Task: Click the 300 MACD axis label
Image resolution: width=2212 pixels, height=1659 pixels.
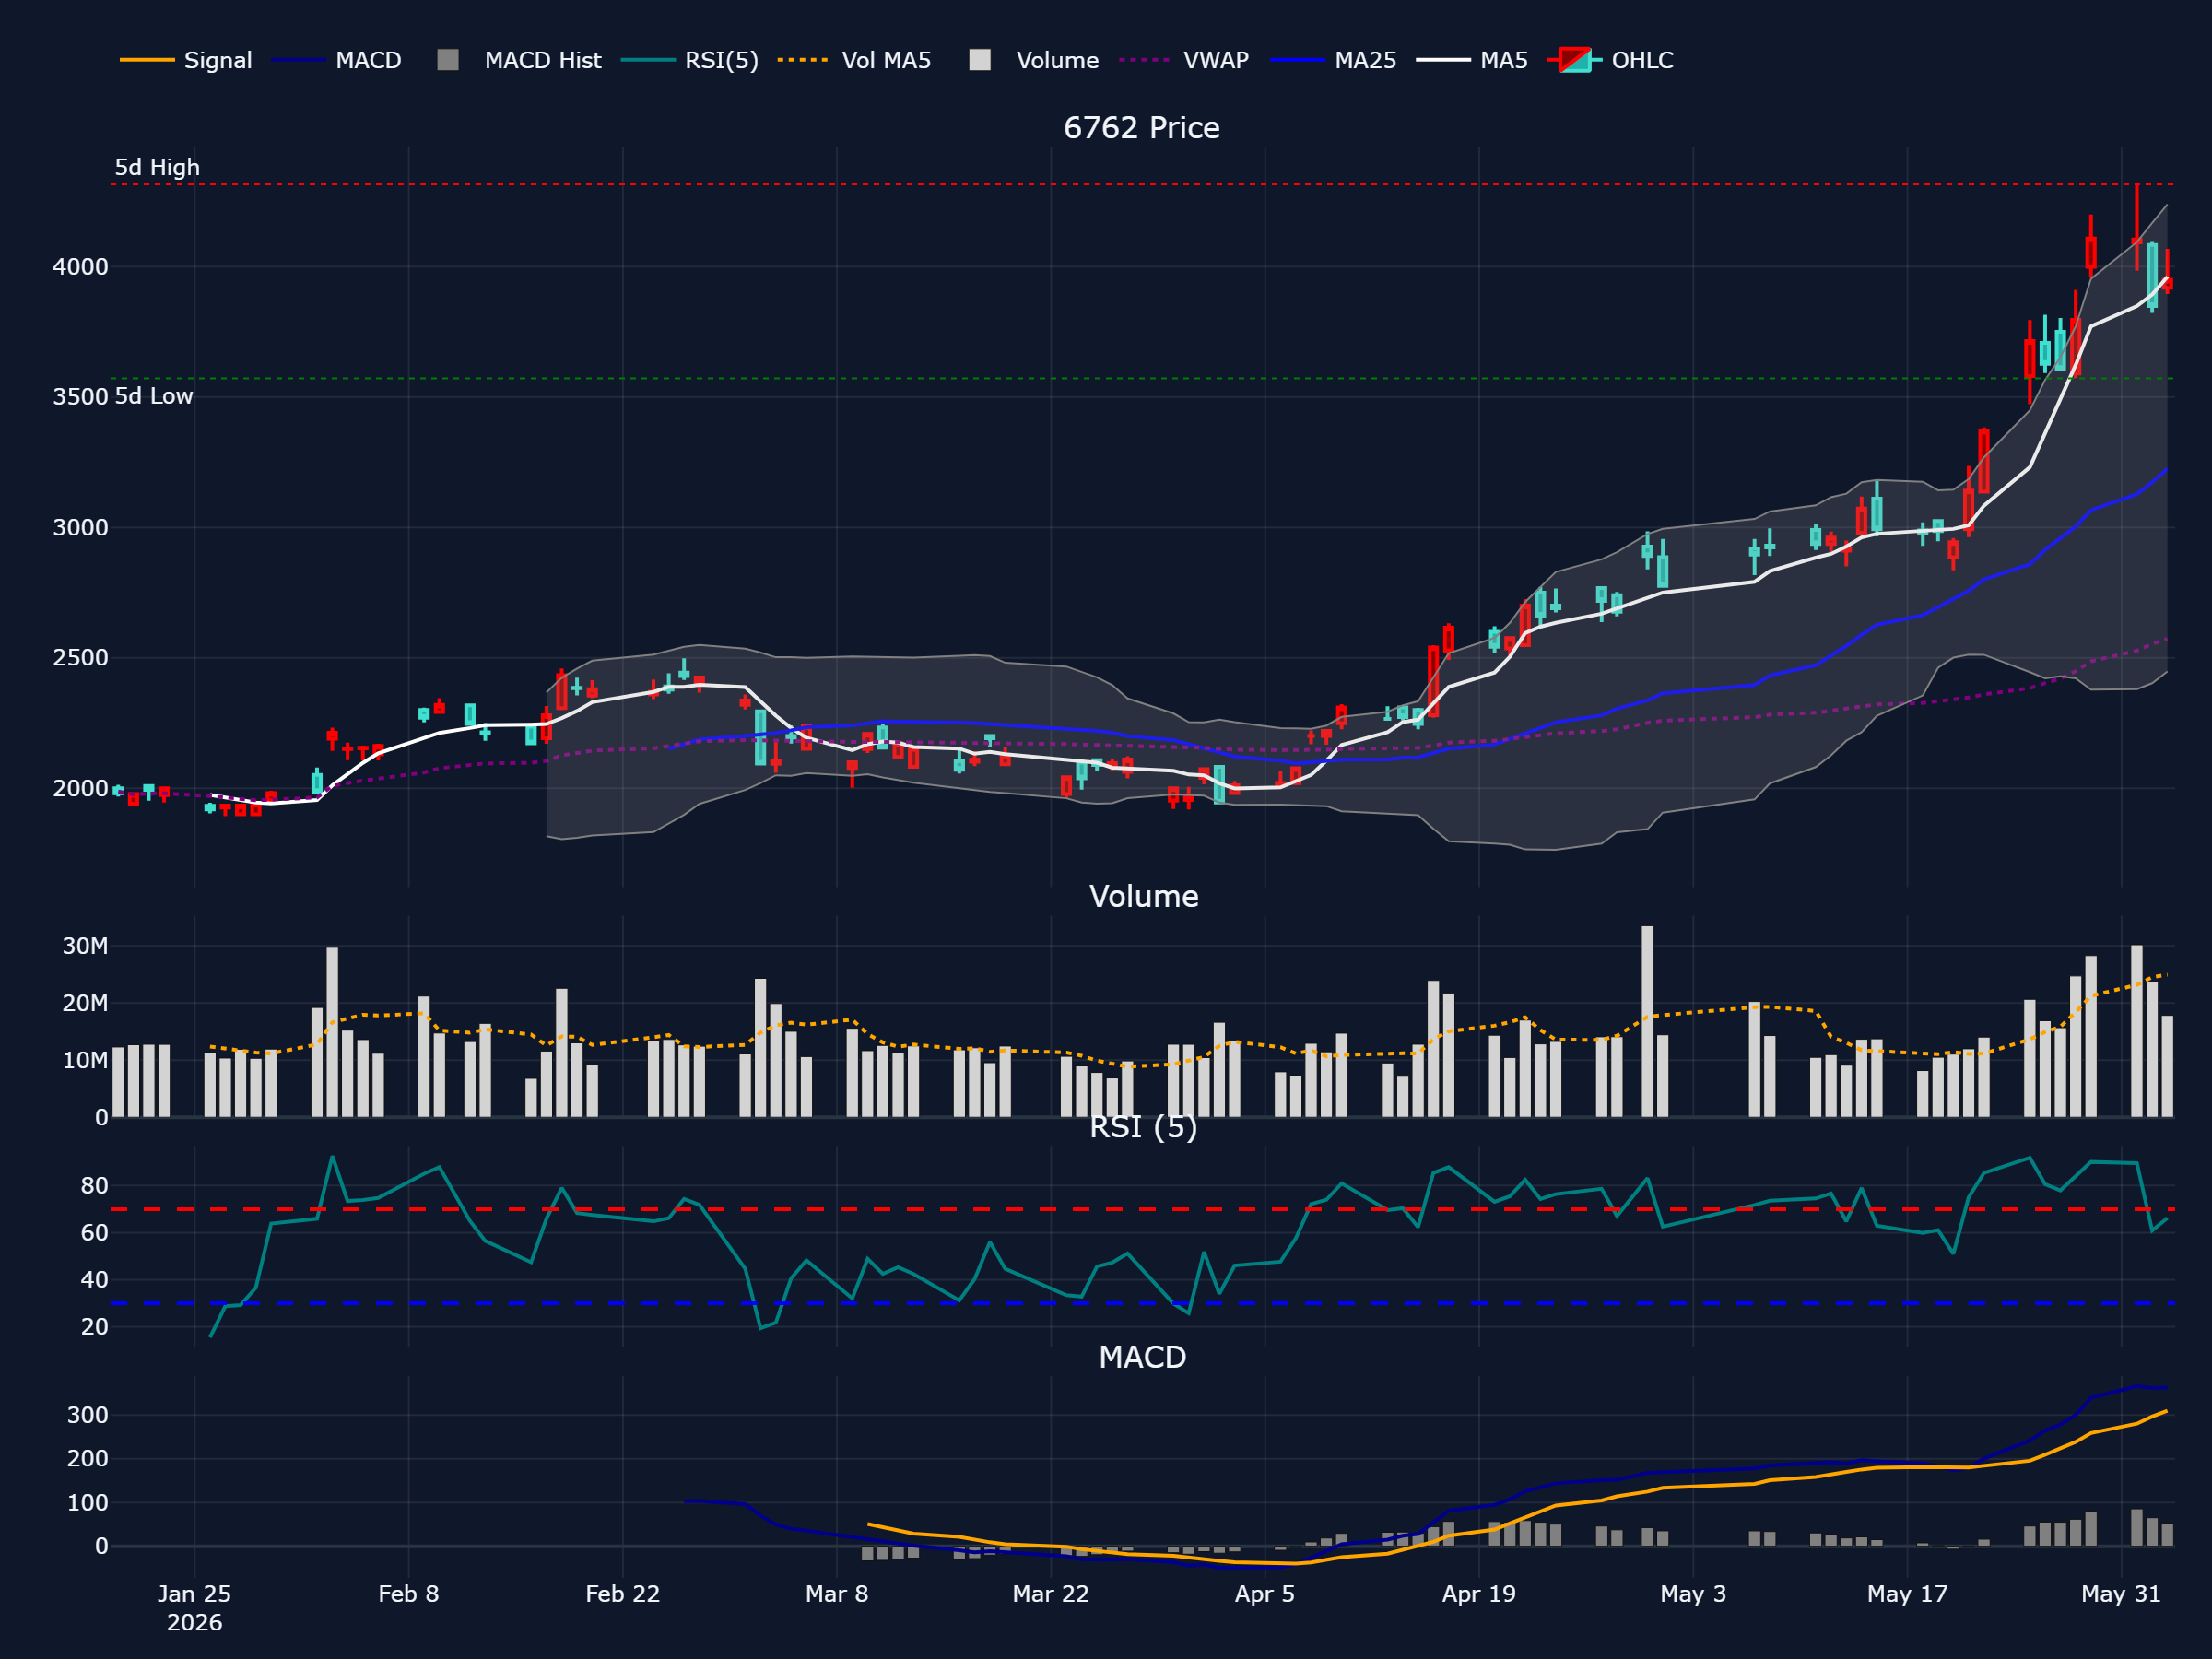Action: coord(87,1415)
